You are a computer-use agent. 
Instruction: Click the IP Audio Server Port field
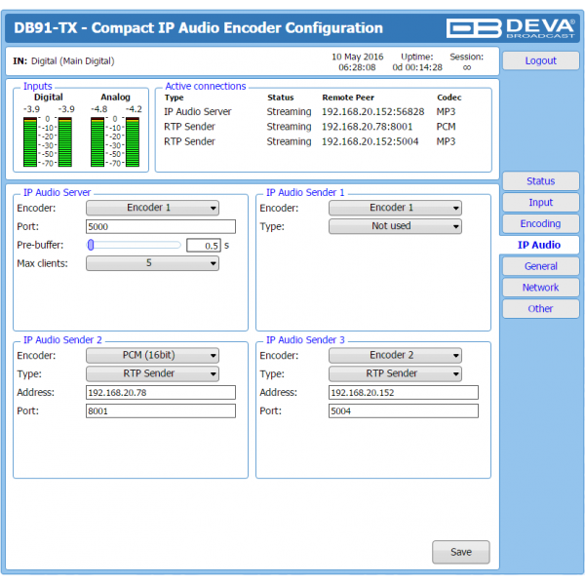(x=161, y=226)
